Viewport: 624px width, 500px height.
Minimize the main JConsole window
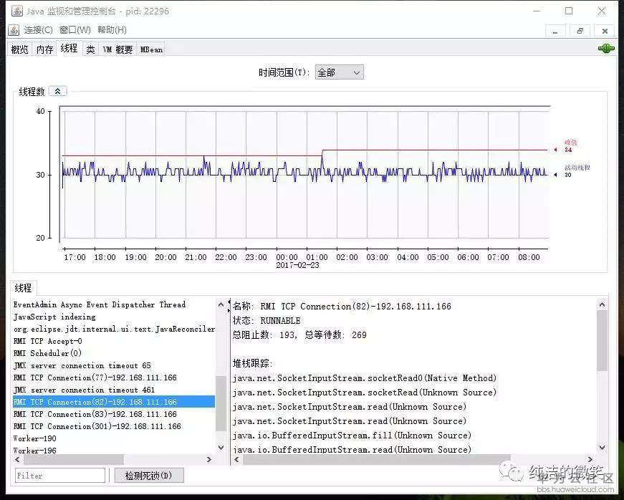537,11
